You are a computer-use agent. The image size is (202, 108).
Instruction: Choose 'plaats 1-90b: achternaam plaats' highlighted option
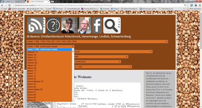click(x=49, y=49)
